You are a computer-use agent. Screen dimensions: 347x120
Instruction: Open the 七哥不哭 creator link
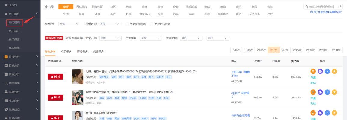[x=240, y=74]
